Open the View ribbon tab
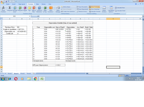Image resolution: width=144 pixels, height=107 pixels. (x=50, y=4)
